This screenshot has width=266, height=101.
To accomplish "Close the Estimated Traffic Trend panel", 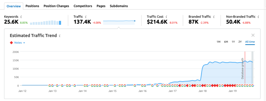I will [253, 35].
